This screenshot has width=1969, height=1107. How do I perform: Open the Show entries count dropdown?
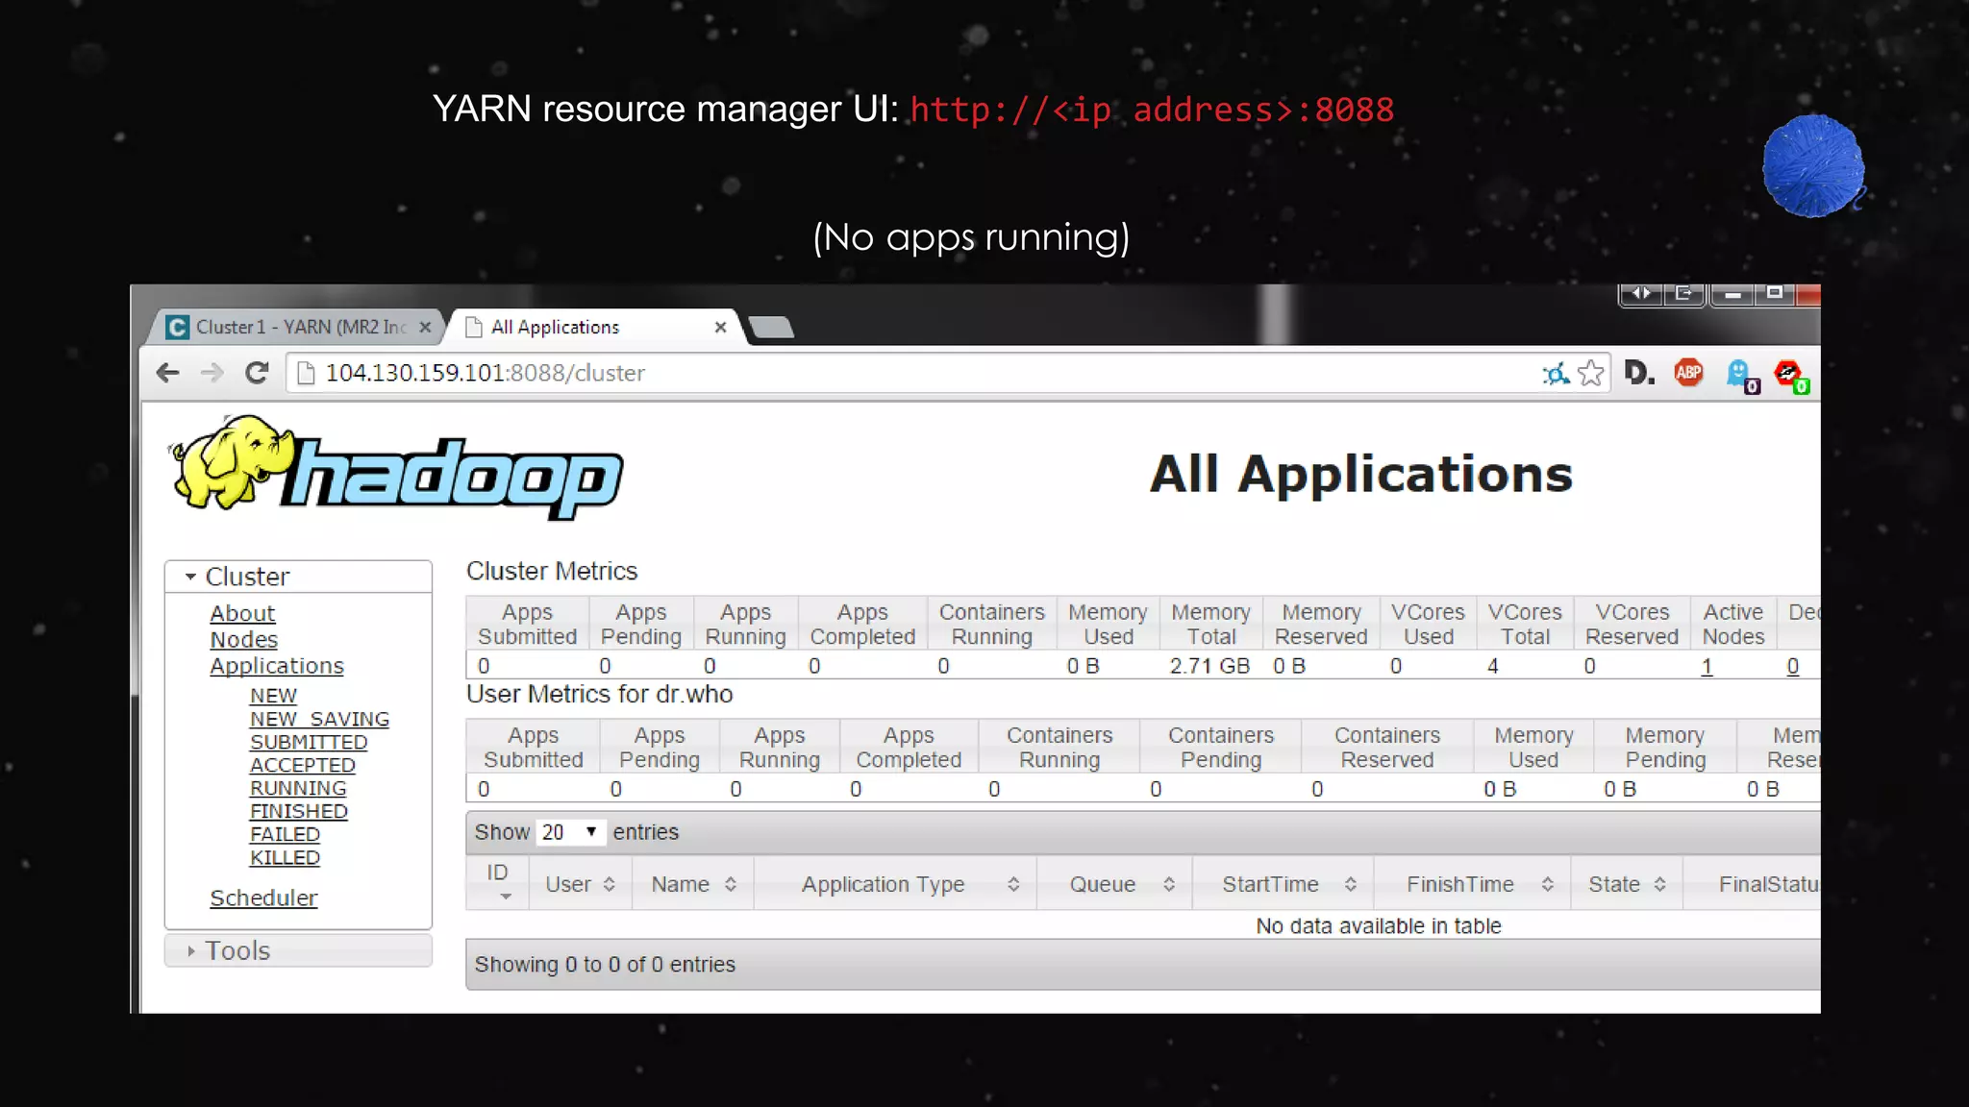570,832
